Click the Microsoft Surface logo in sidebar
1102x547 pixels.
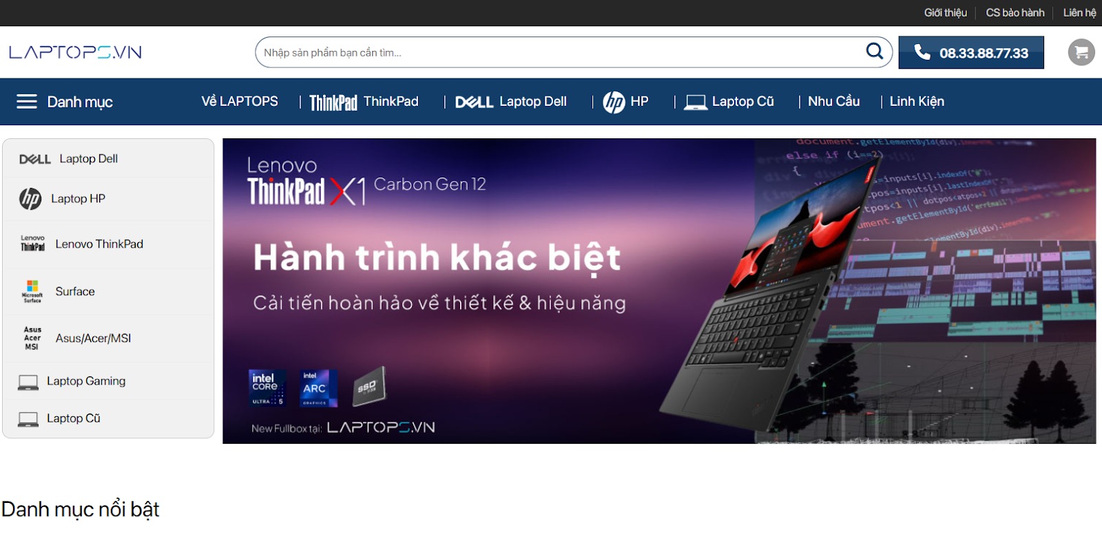tap(32, 292)
